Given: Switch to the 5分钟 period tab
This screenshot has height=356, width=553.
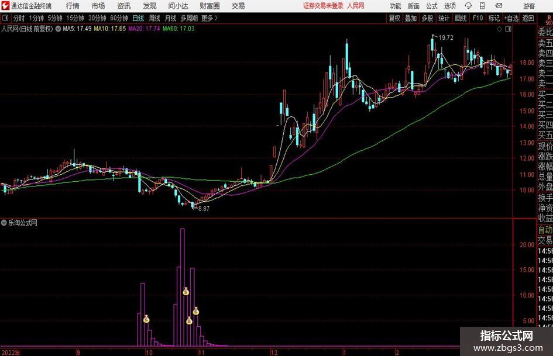Looking at the screenshot, I should click(55, 18).
